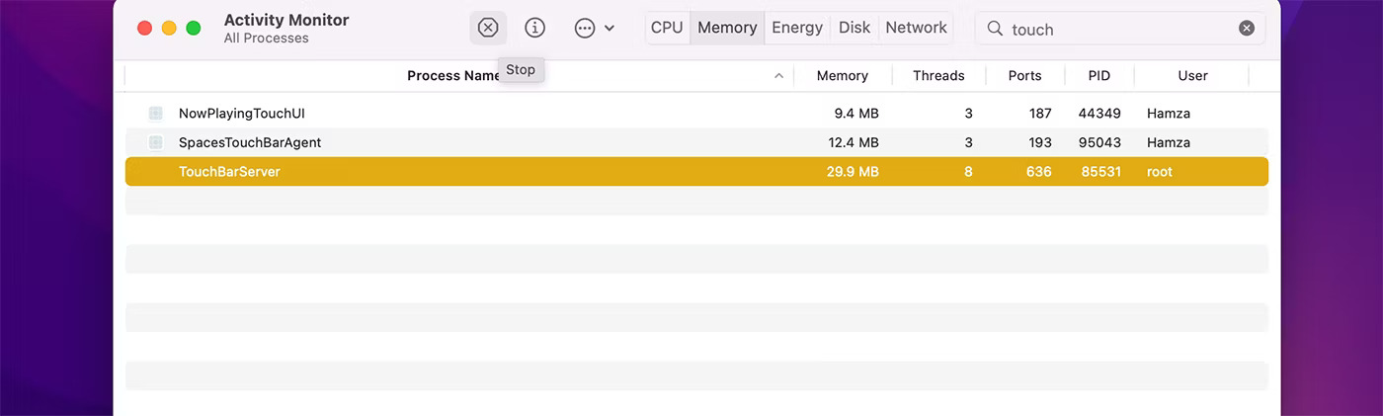Switch to the Disk tab
1383x416 pixels.
pyautogui.click(x=854, y=28)
